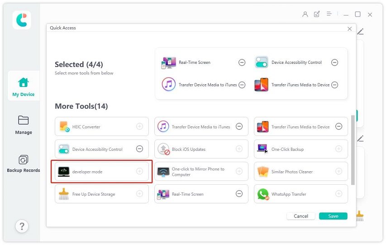Click Real-Time Screen icon in More Tools

[163, 194]
